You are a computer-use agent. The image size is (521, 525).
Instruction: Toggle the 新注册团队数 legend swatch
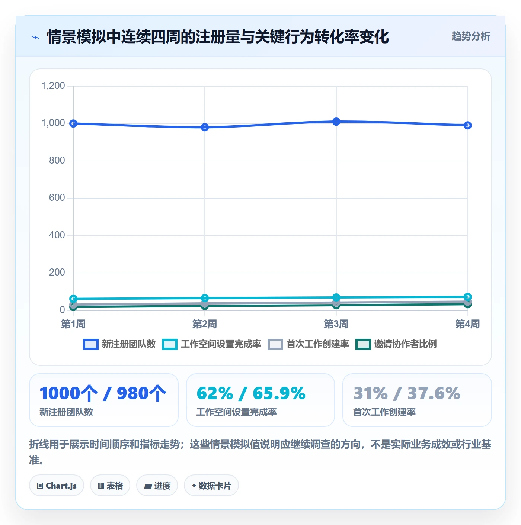(91, 344)
